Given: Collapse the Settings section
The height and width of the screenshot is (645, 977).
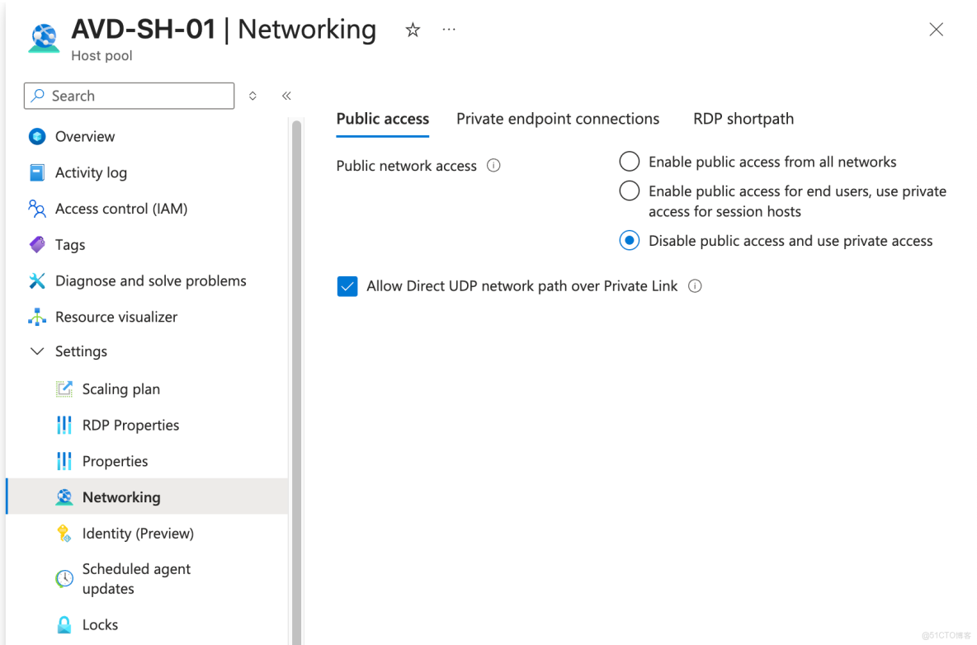Looking at the screenshot, I should click(x=36, y=351).
